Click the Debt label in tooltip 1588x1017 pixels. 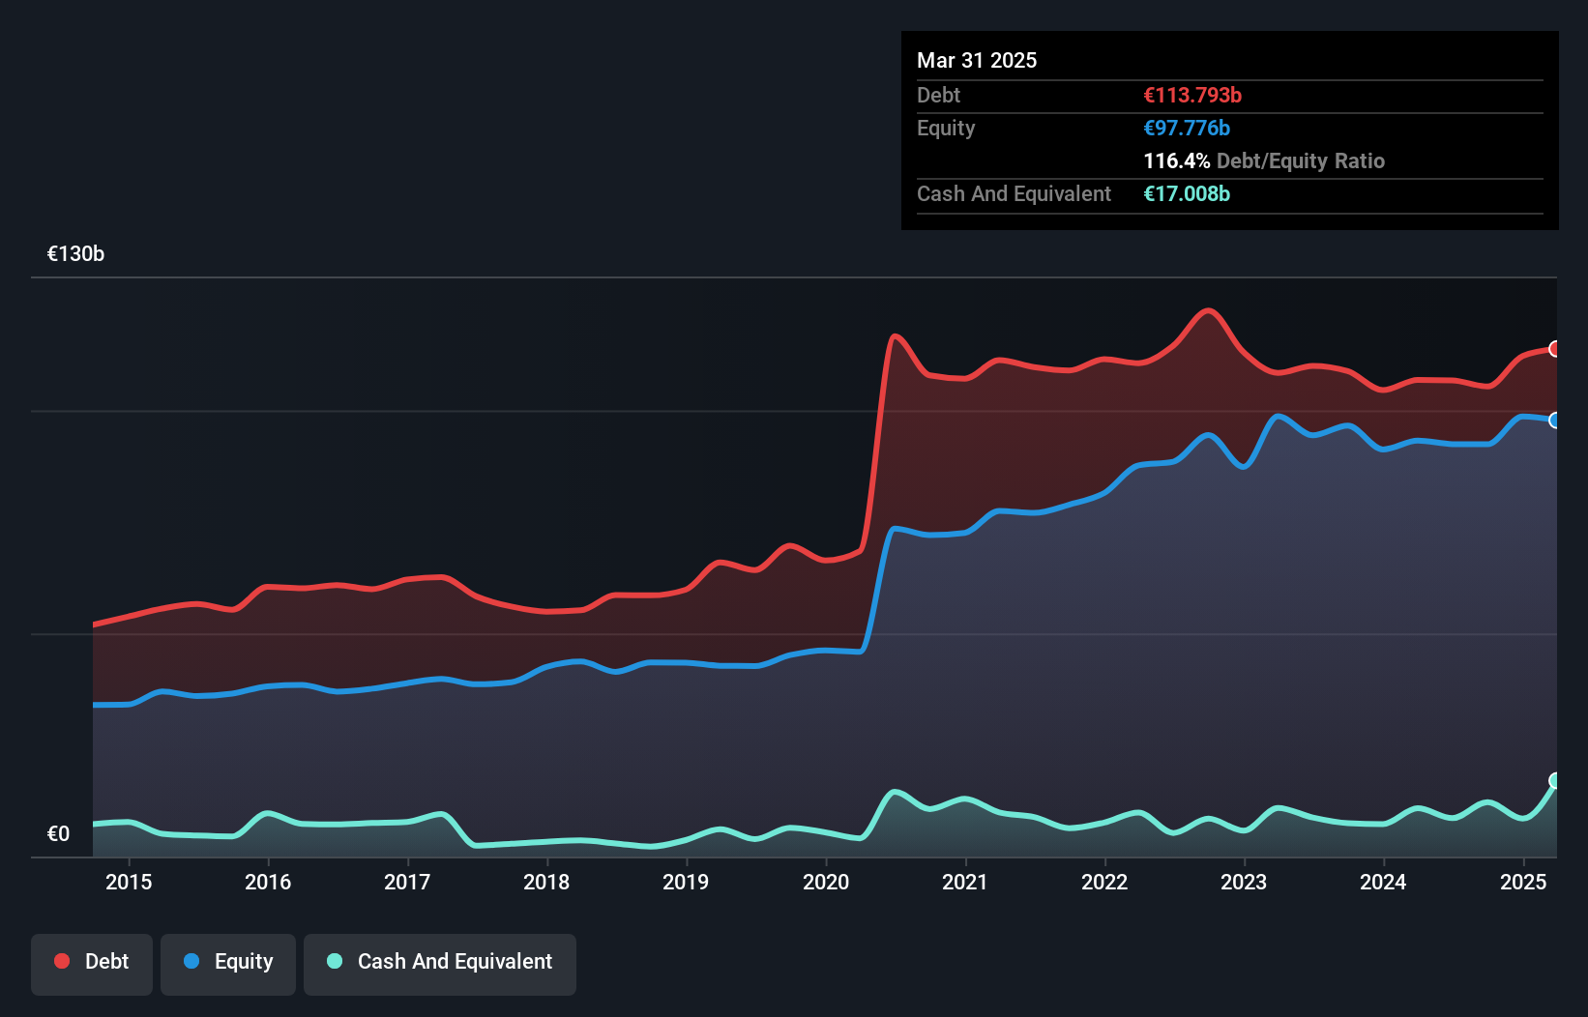click(938, 95)
